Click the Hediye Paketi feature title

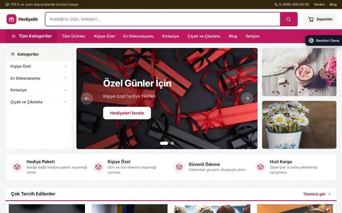pyautogui.click(x=41, y=162)
